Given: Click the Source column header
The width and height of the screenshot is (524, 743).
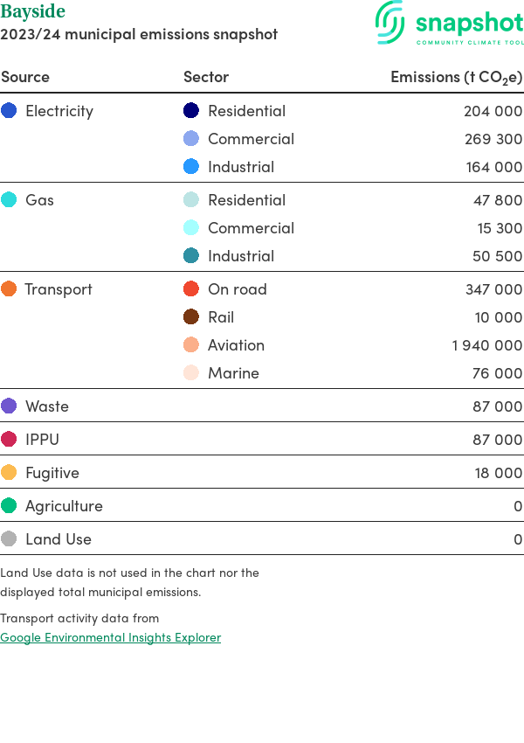Looking at the screenshot, I should click(x=25, y=77).
